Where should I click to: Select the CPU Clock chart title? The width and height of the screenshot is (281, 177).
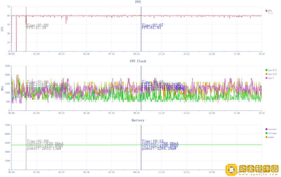[138, 61]
